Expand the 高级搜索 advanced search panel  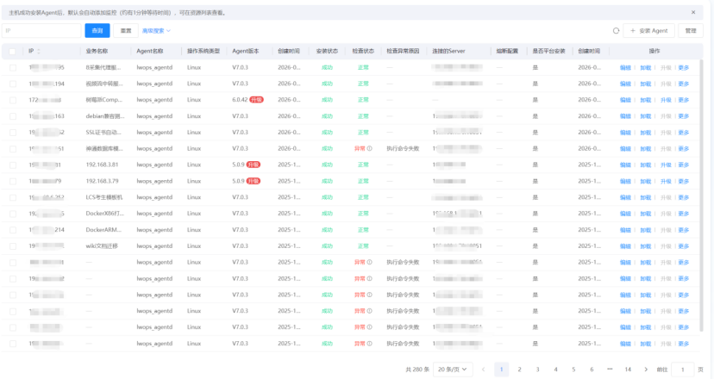[156, 30]
